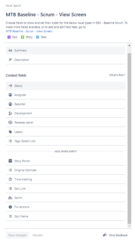Click the Status arrow icon
135x242 pixels.
[10, 86]
